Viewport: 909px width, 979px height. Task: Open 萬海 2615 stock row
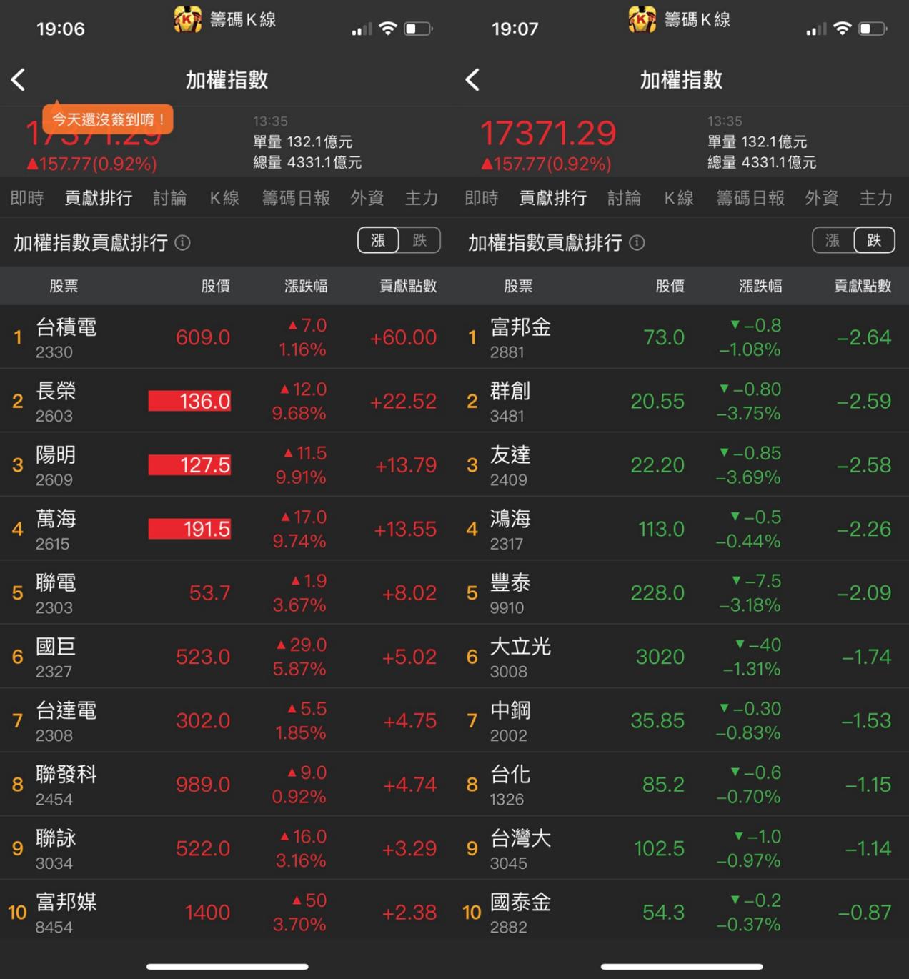pyautogui.click(x=227, y=529)
